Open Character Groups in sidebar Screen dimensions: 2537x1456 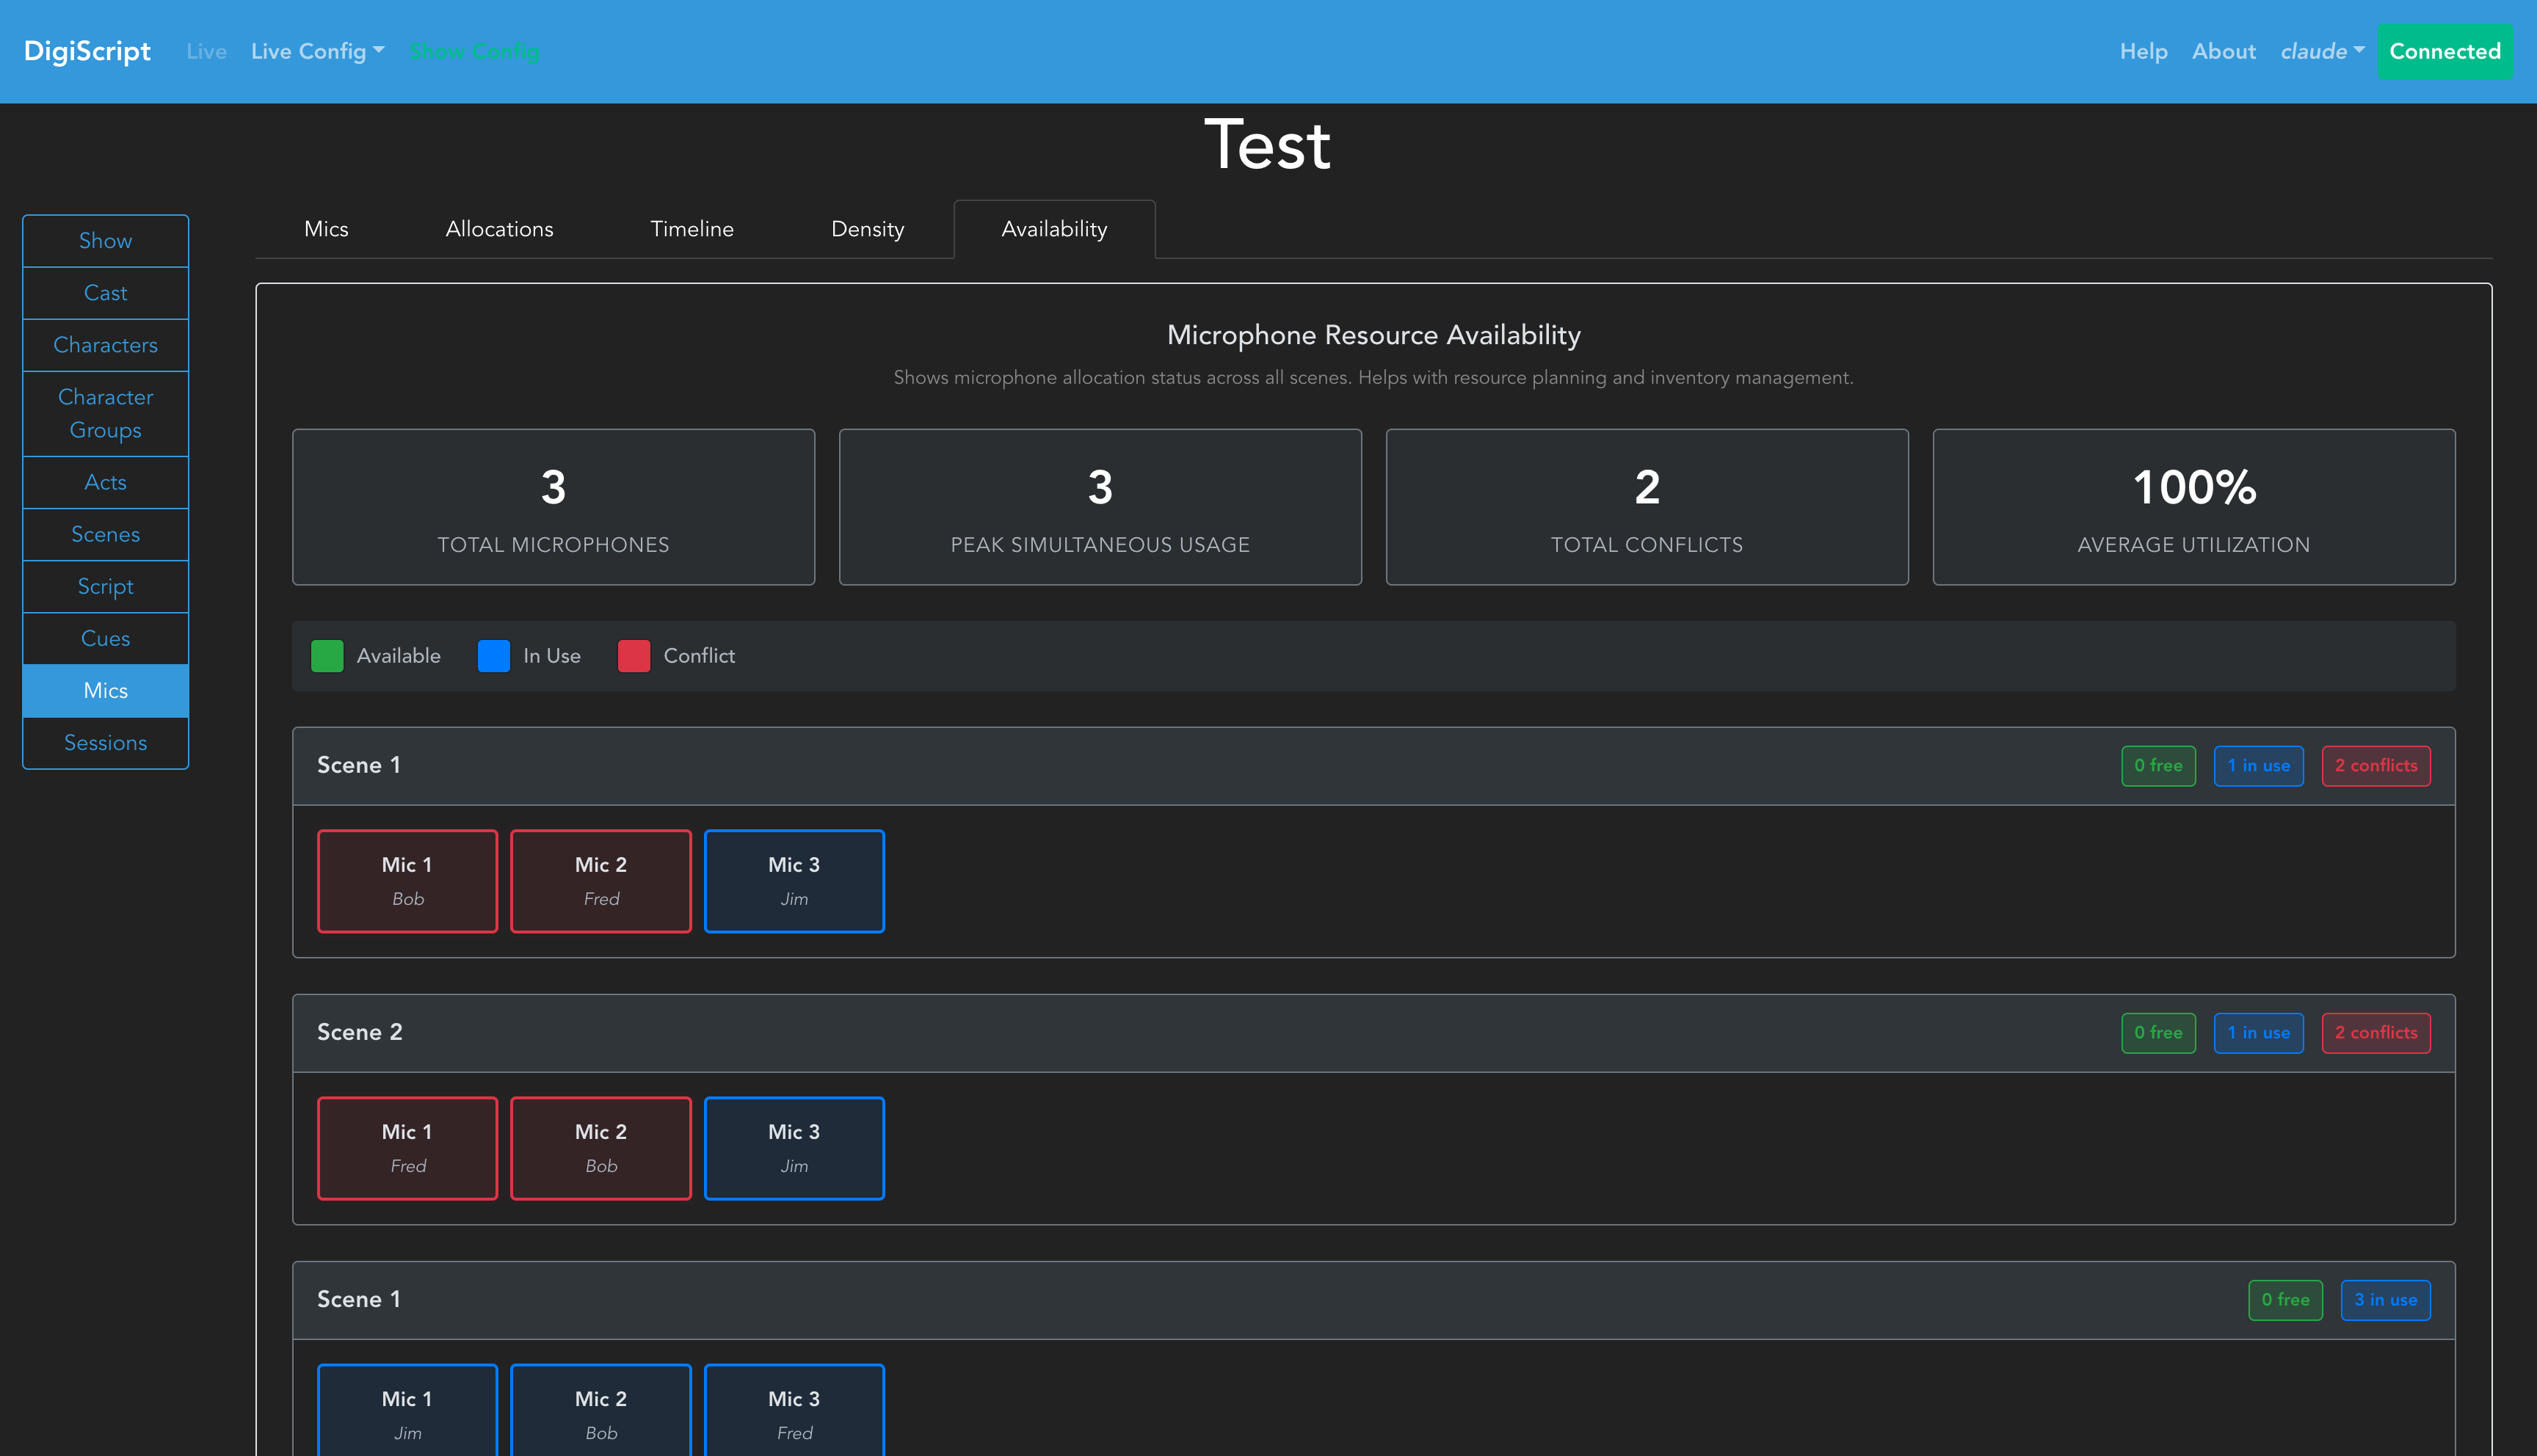105,413
